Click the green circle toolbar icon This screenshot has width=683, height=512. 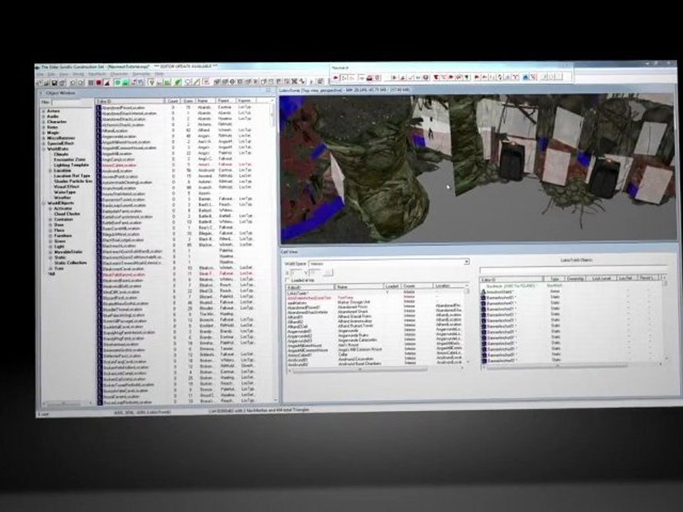click(117, 82)
